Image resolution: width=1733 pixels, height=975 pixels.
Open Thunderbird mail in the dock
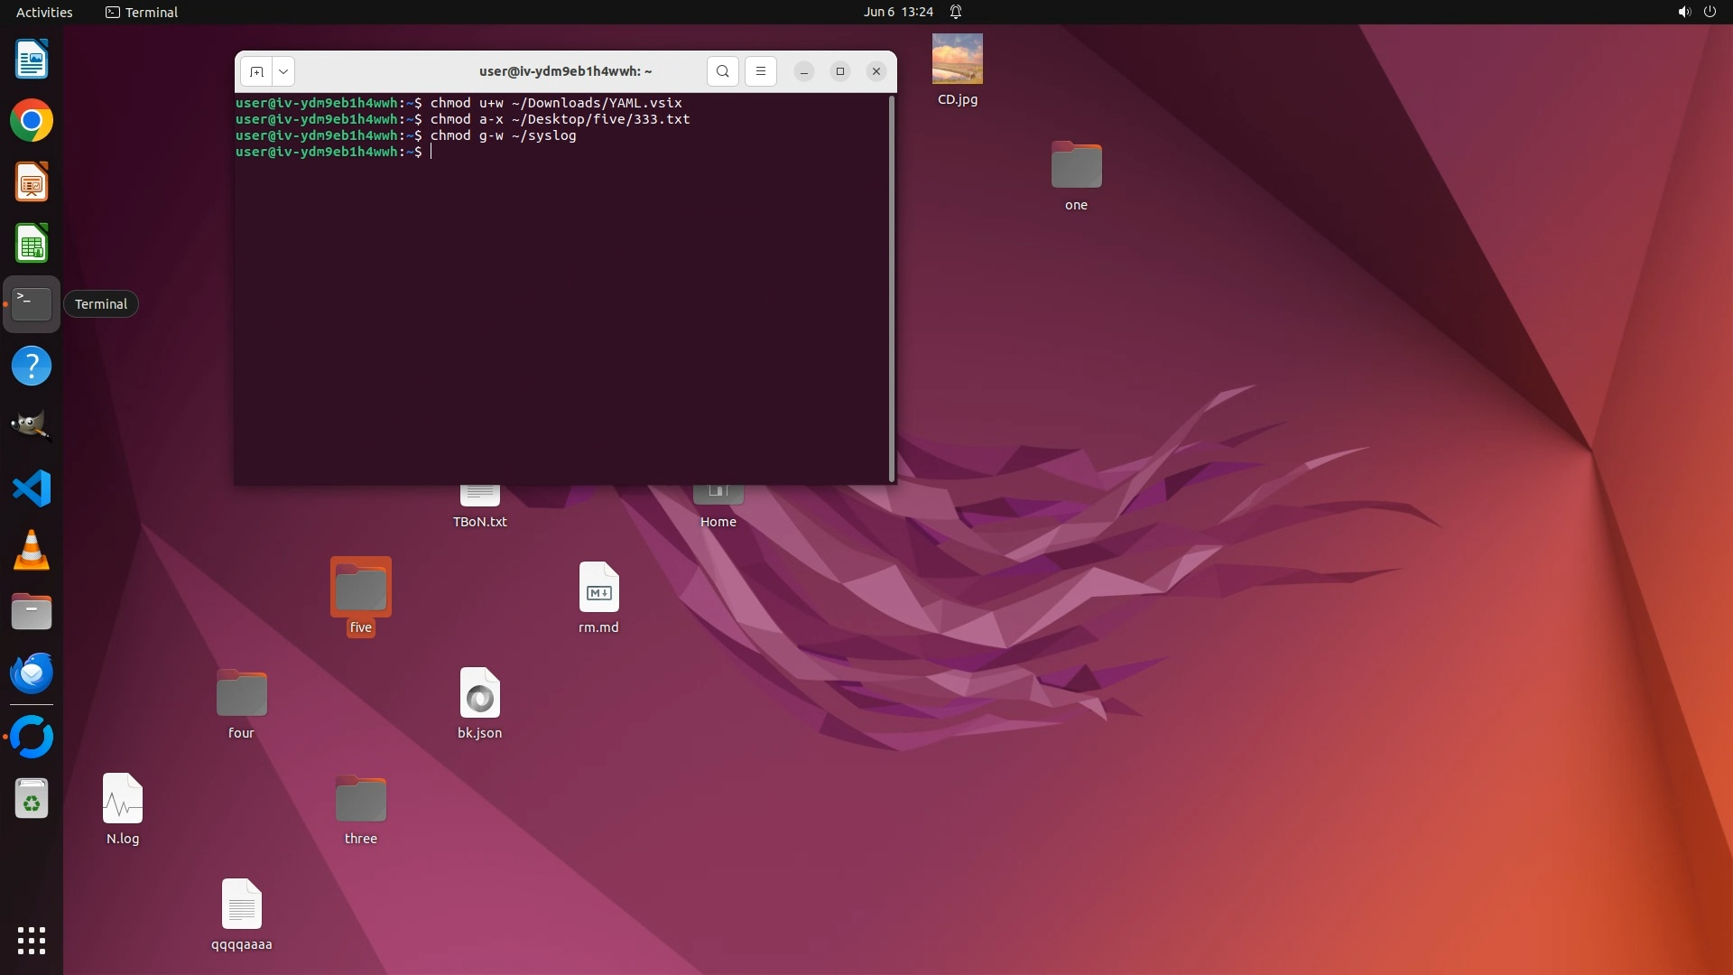32,673
